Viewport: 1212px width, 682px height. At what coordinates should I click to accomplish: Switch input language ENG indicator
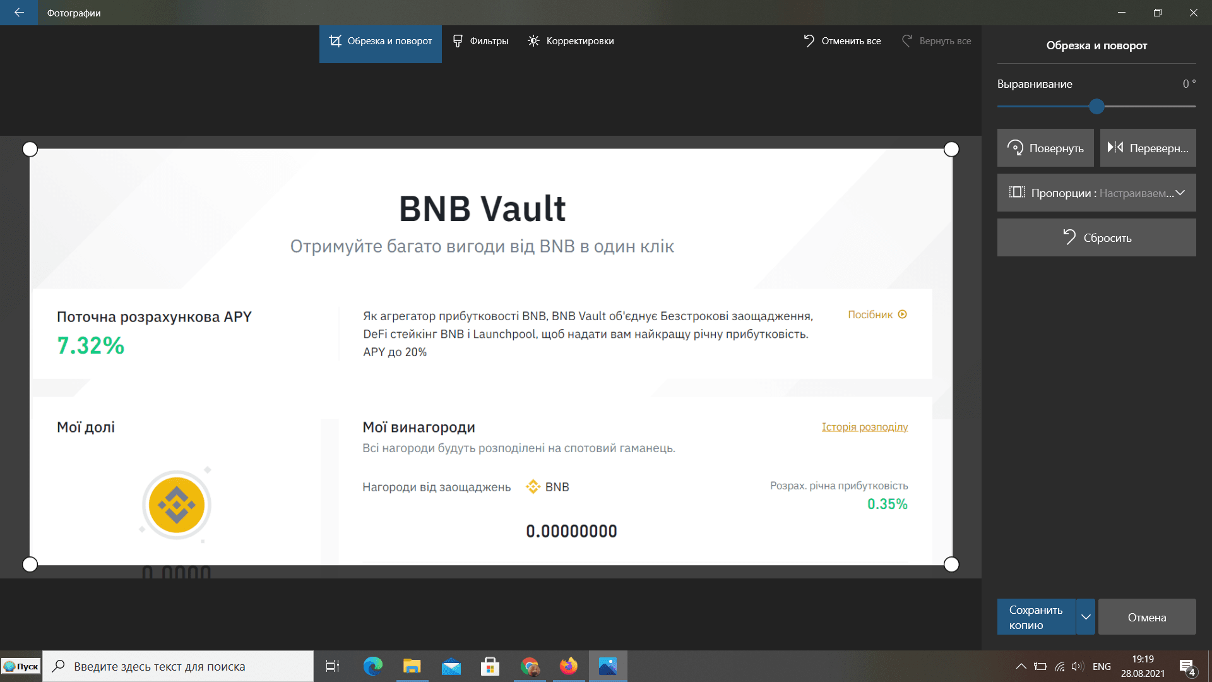pos(1102,666)
